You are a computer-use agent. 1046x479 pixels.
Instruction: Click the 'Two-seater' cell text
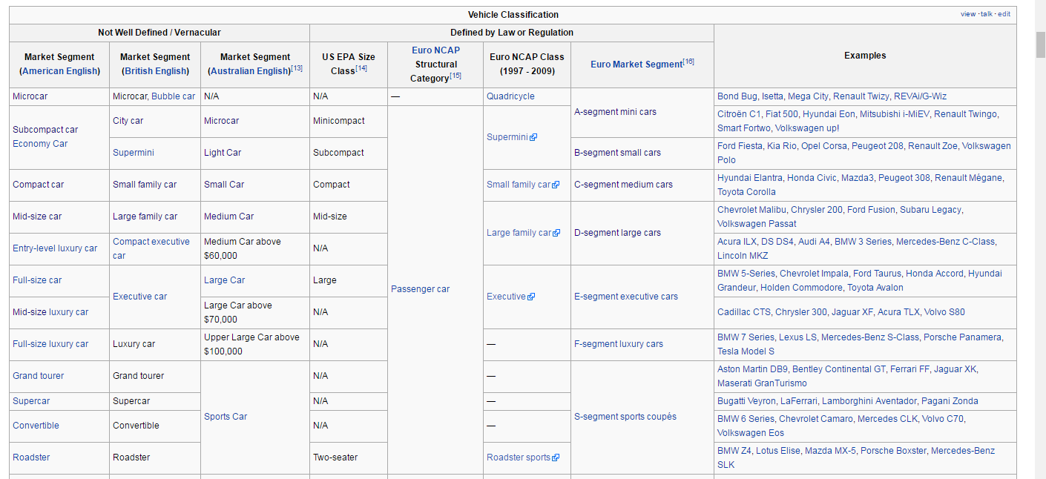click(335, 457)
